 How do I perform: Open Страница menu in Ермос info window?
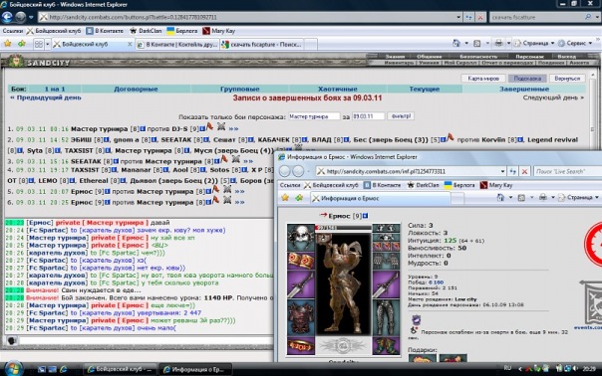point(579,198)
